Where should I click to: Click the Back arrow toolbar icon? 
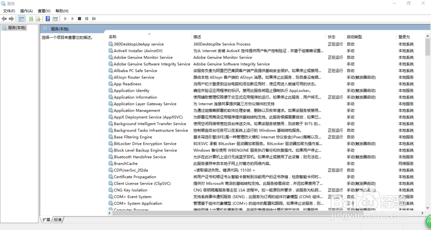pyautogui.click(x=4, y=19)
